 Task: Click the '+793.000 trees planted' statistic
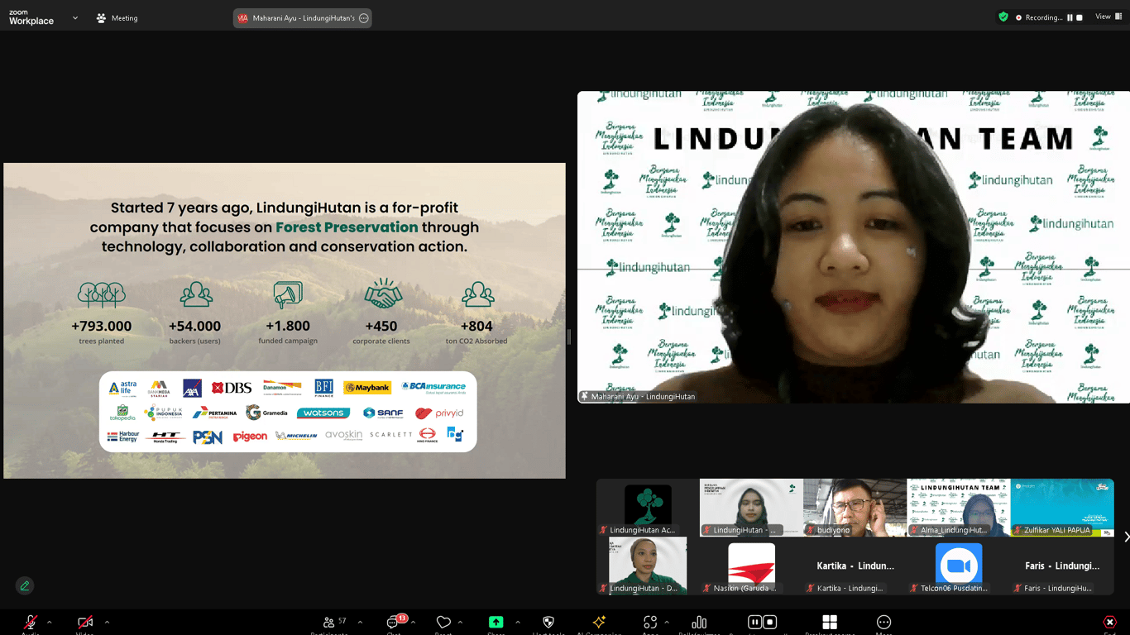coord(101,313)
